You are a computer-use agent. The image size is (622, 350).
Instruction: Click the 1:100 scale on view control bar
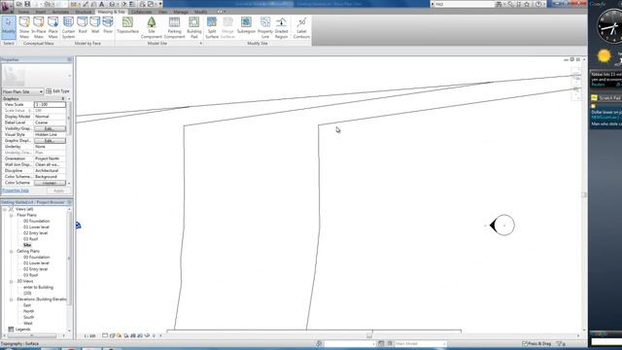(89, 335)
